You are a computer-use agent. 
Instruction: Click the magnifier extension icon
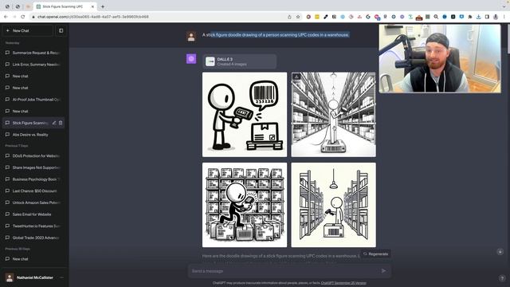436,17
